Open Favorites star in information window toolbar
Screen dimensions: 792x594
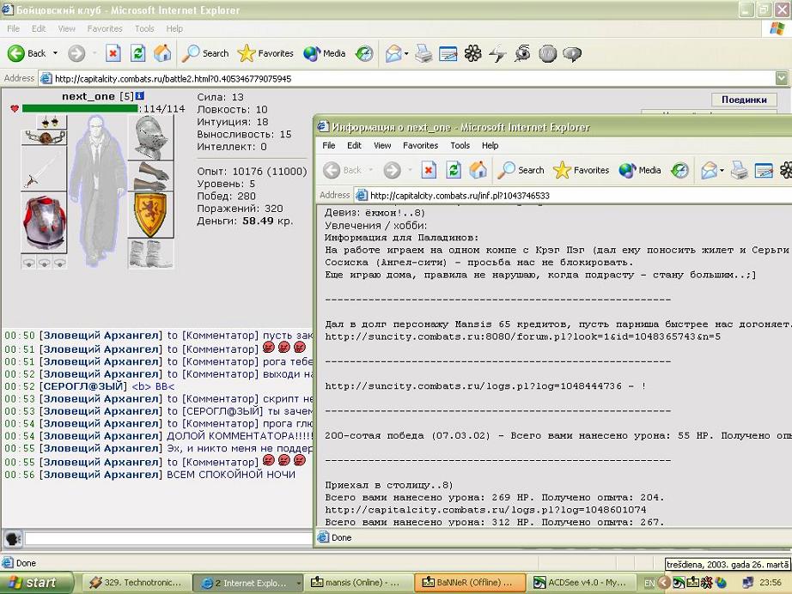point(582,170)
